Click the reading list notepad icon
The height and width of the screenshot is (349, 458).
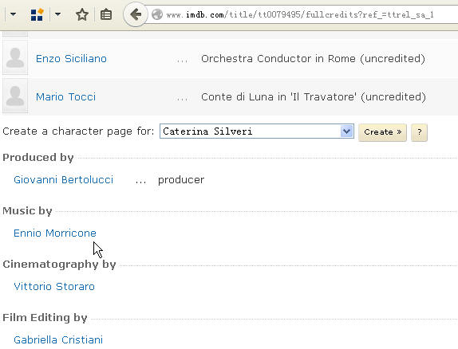pos(106,14)
